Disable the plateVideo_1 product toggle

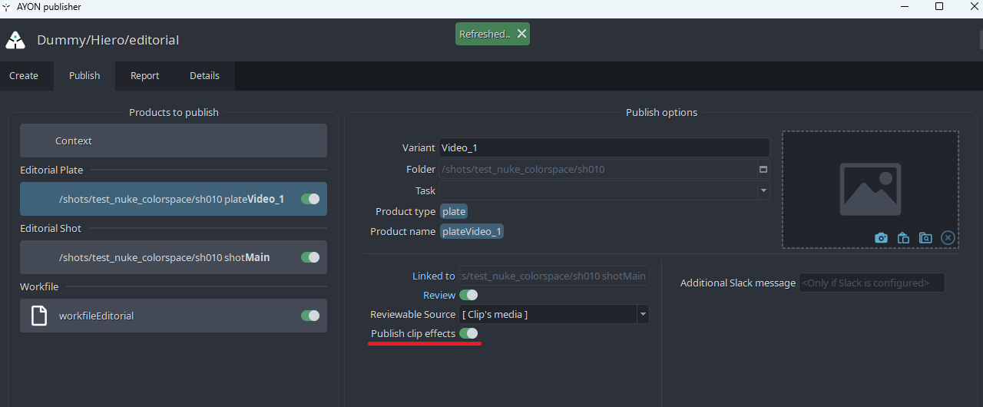[x=310, y=199]
